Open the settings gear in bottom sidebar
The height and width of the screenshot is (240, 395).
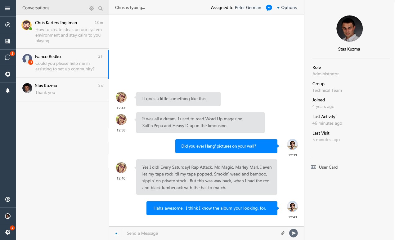8,232
